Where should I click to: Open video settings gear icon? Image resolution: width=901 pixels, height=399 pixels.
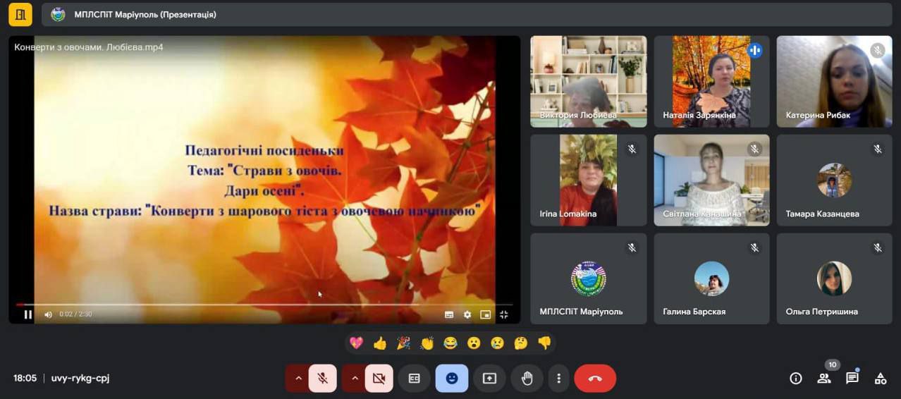(467, 315)
